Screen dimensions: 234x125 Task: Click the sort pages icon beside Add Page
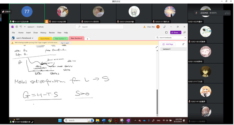click(x=184, y=44)
